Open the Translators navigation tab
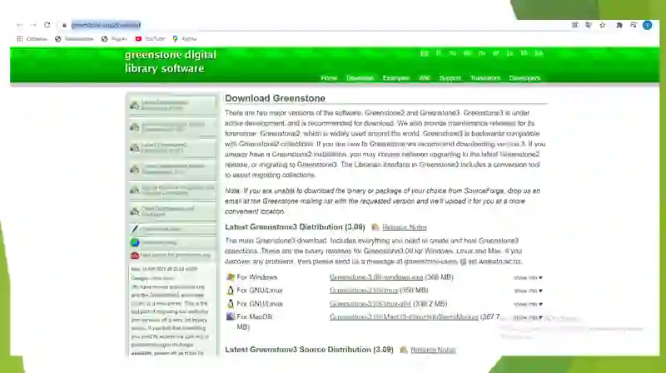 [485, 78]
